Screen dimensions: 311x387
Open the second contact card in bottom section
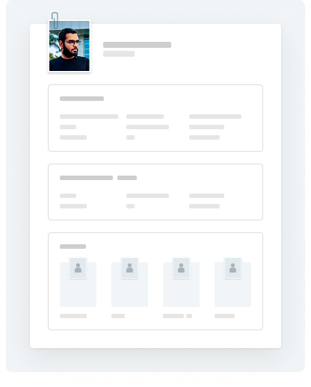tap(129, 285)
